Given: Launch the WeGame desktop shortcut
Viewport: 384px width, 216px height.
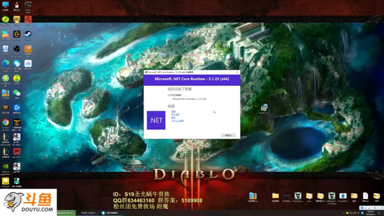Looking at the screenshot, I should coord(17,35).
